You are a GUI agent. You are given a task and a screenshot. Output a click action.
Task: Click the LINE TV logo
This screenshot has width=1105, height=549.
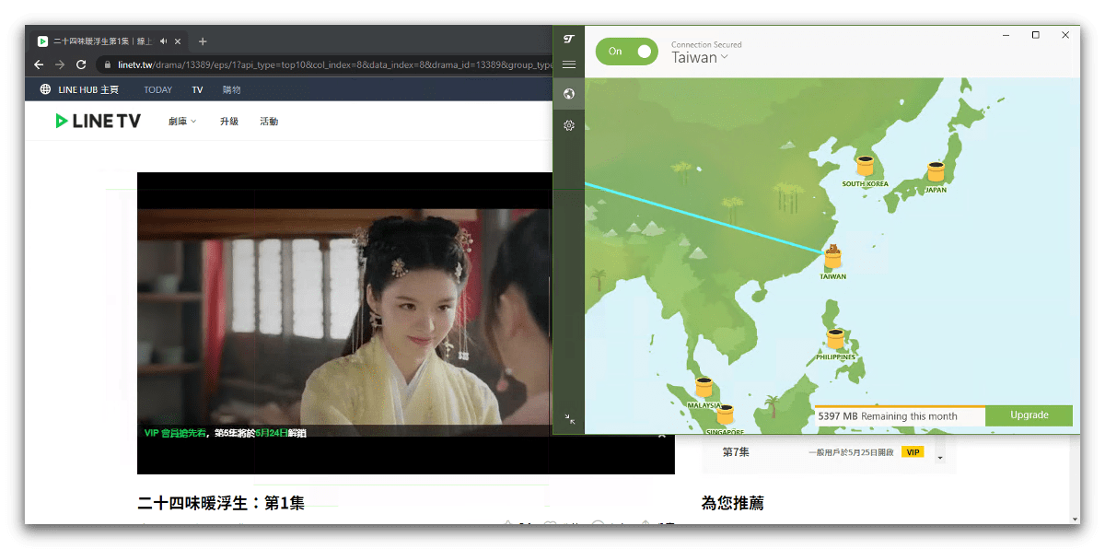point(99,121)
